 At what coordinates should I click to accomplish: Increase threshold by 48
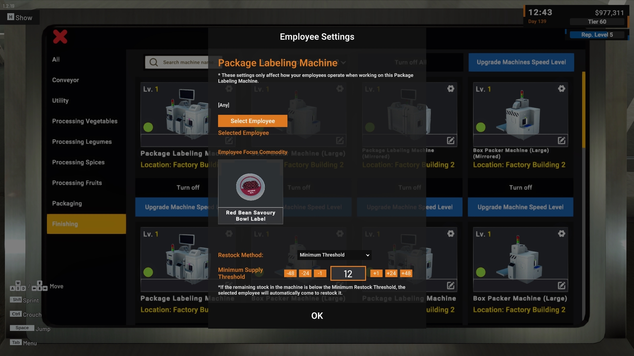point(406,274)
